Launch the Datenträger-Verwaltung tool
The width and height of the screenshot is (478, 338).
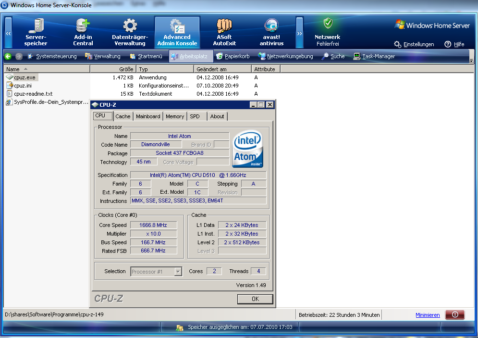[x=129, y=31]
